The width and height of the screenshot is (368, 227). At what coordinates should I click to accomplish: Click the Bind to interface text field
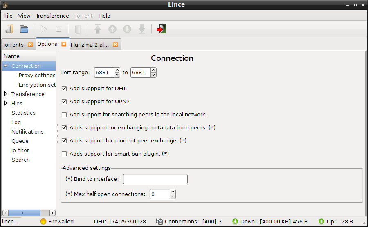point(155,179)
